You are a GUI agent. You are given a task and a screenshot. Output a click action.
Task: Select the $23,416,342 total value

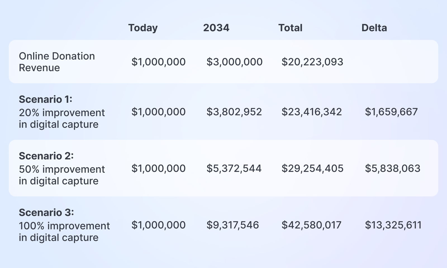pos(312,112)
